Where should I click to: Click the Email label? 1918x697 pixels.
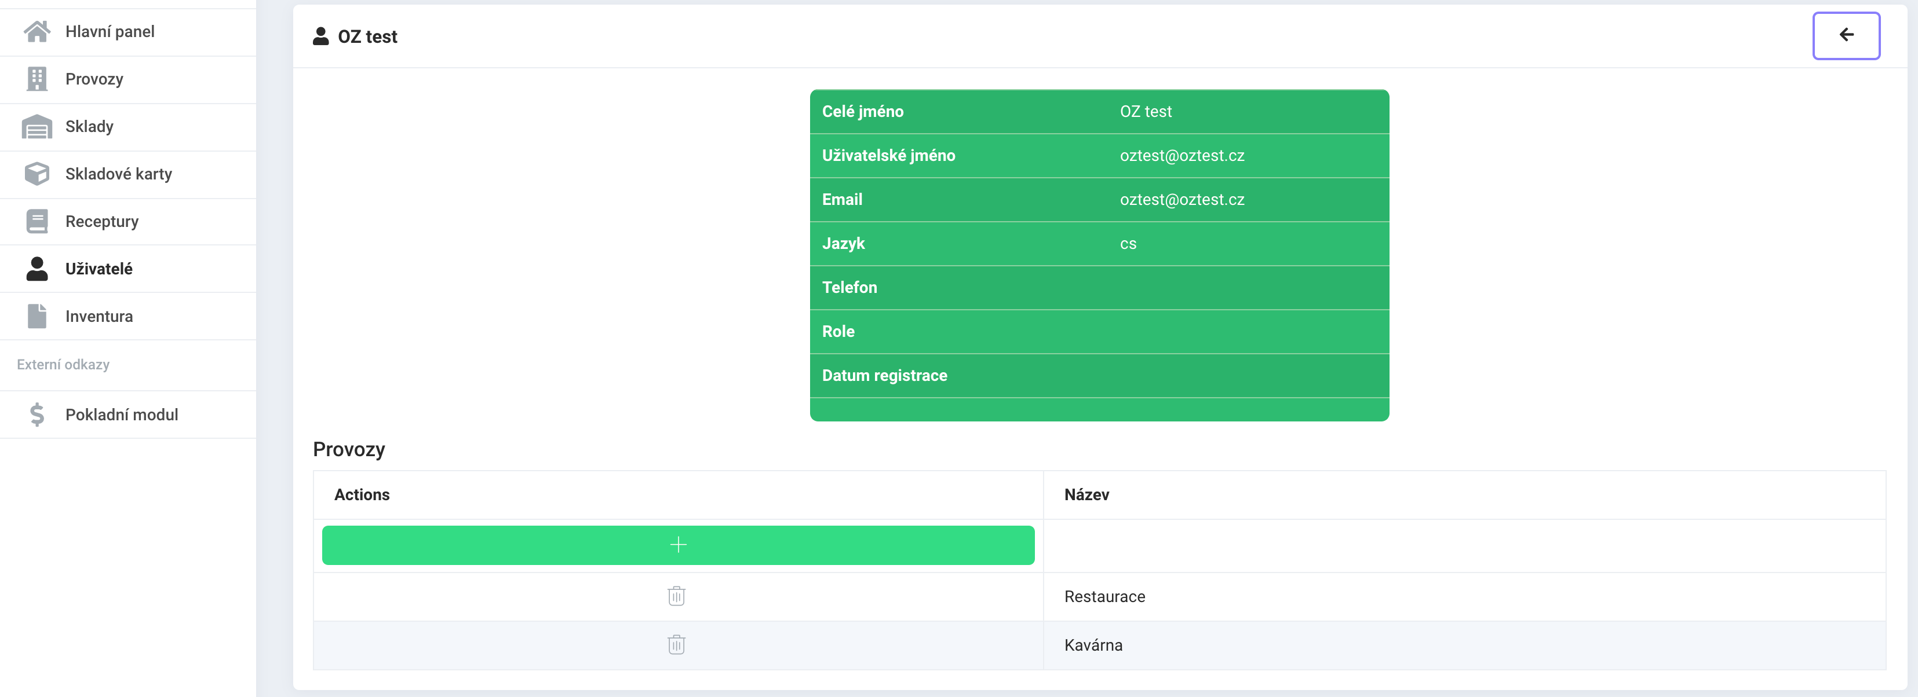841,199
